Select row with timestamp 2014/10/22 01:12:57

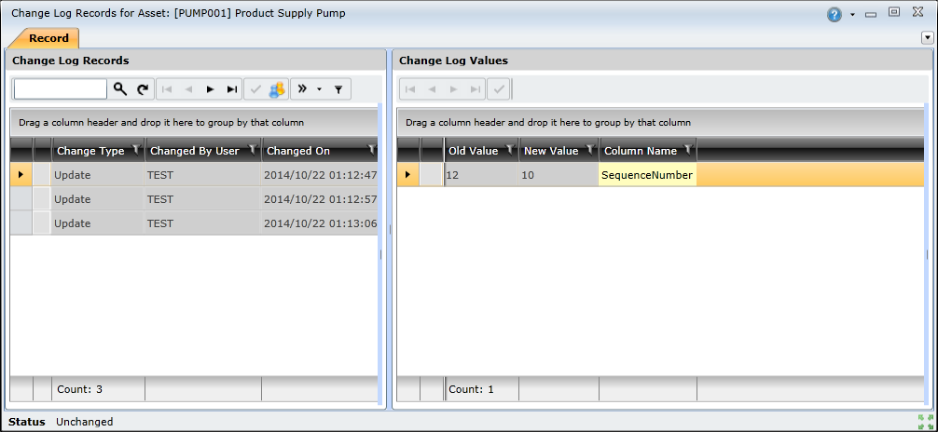(195, 199)
